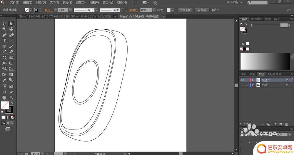Select the Symbol Sprayer tool

[4, 86]
